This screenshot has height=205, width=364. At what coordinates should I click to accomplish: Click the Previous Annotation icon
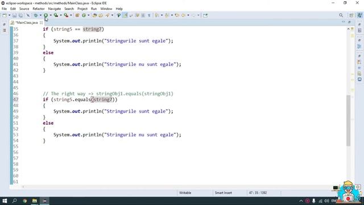167,15
